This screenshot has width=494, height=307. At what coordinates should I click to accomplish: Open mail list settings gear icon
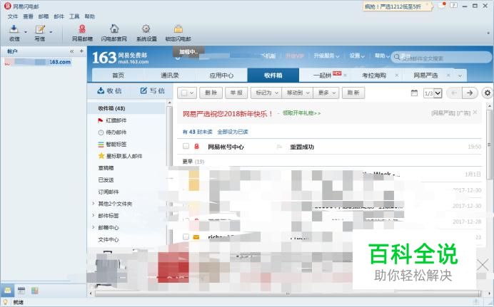[488, 93]
